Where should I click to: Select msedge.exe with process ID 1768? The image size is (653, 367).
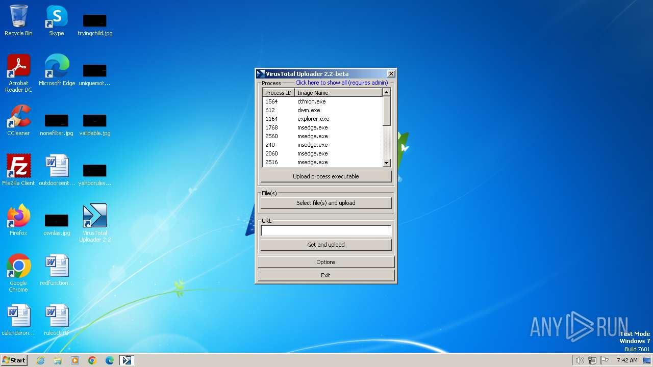tap(322, 127)
